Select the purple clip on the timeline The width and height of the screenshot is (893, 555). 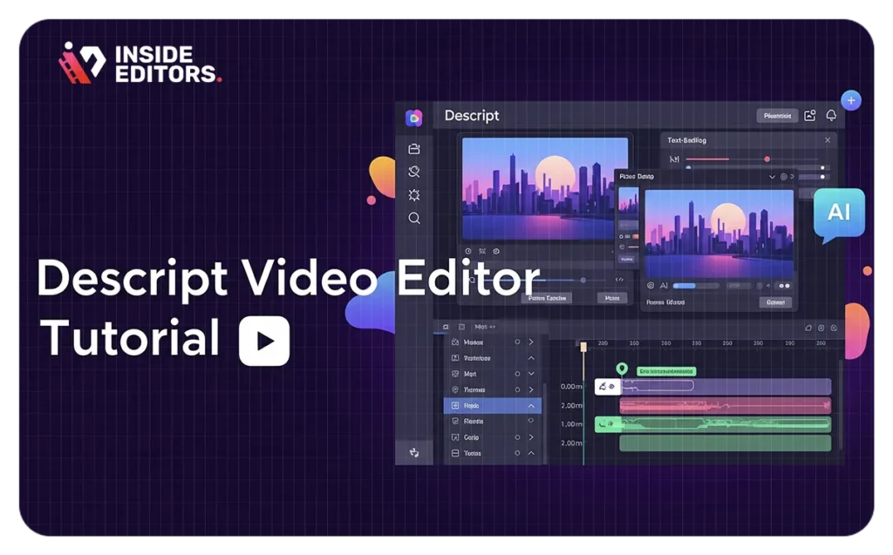(x=726, y=387)
